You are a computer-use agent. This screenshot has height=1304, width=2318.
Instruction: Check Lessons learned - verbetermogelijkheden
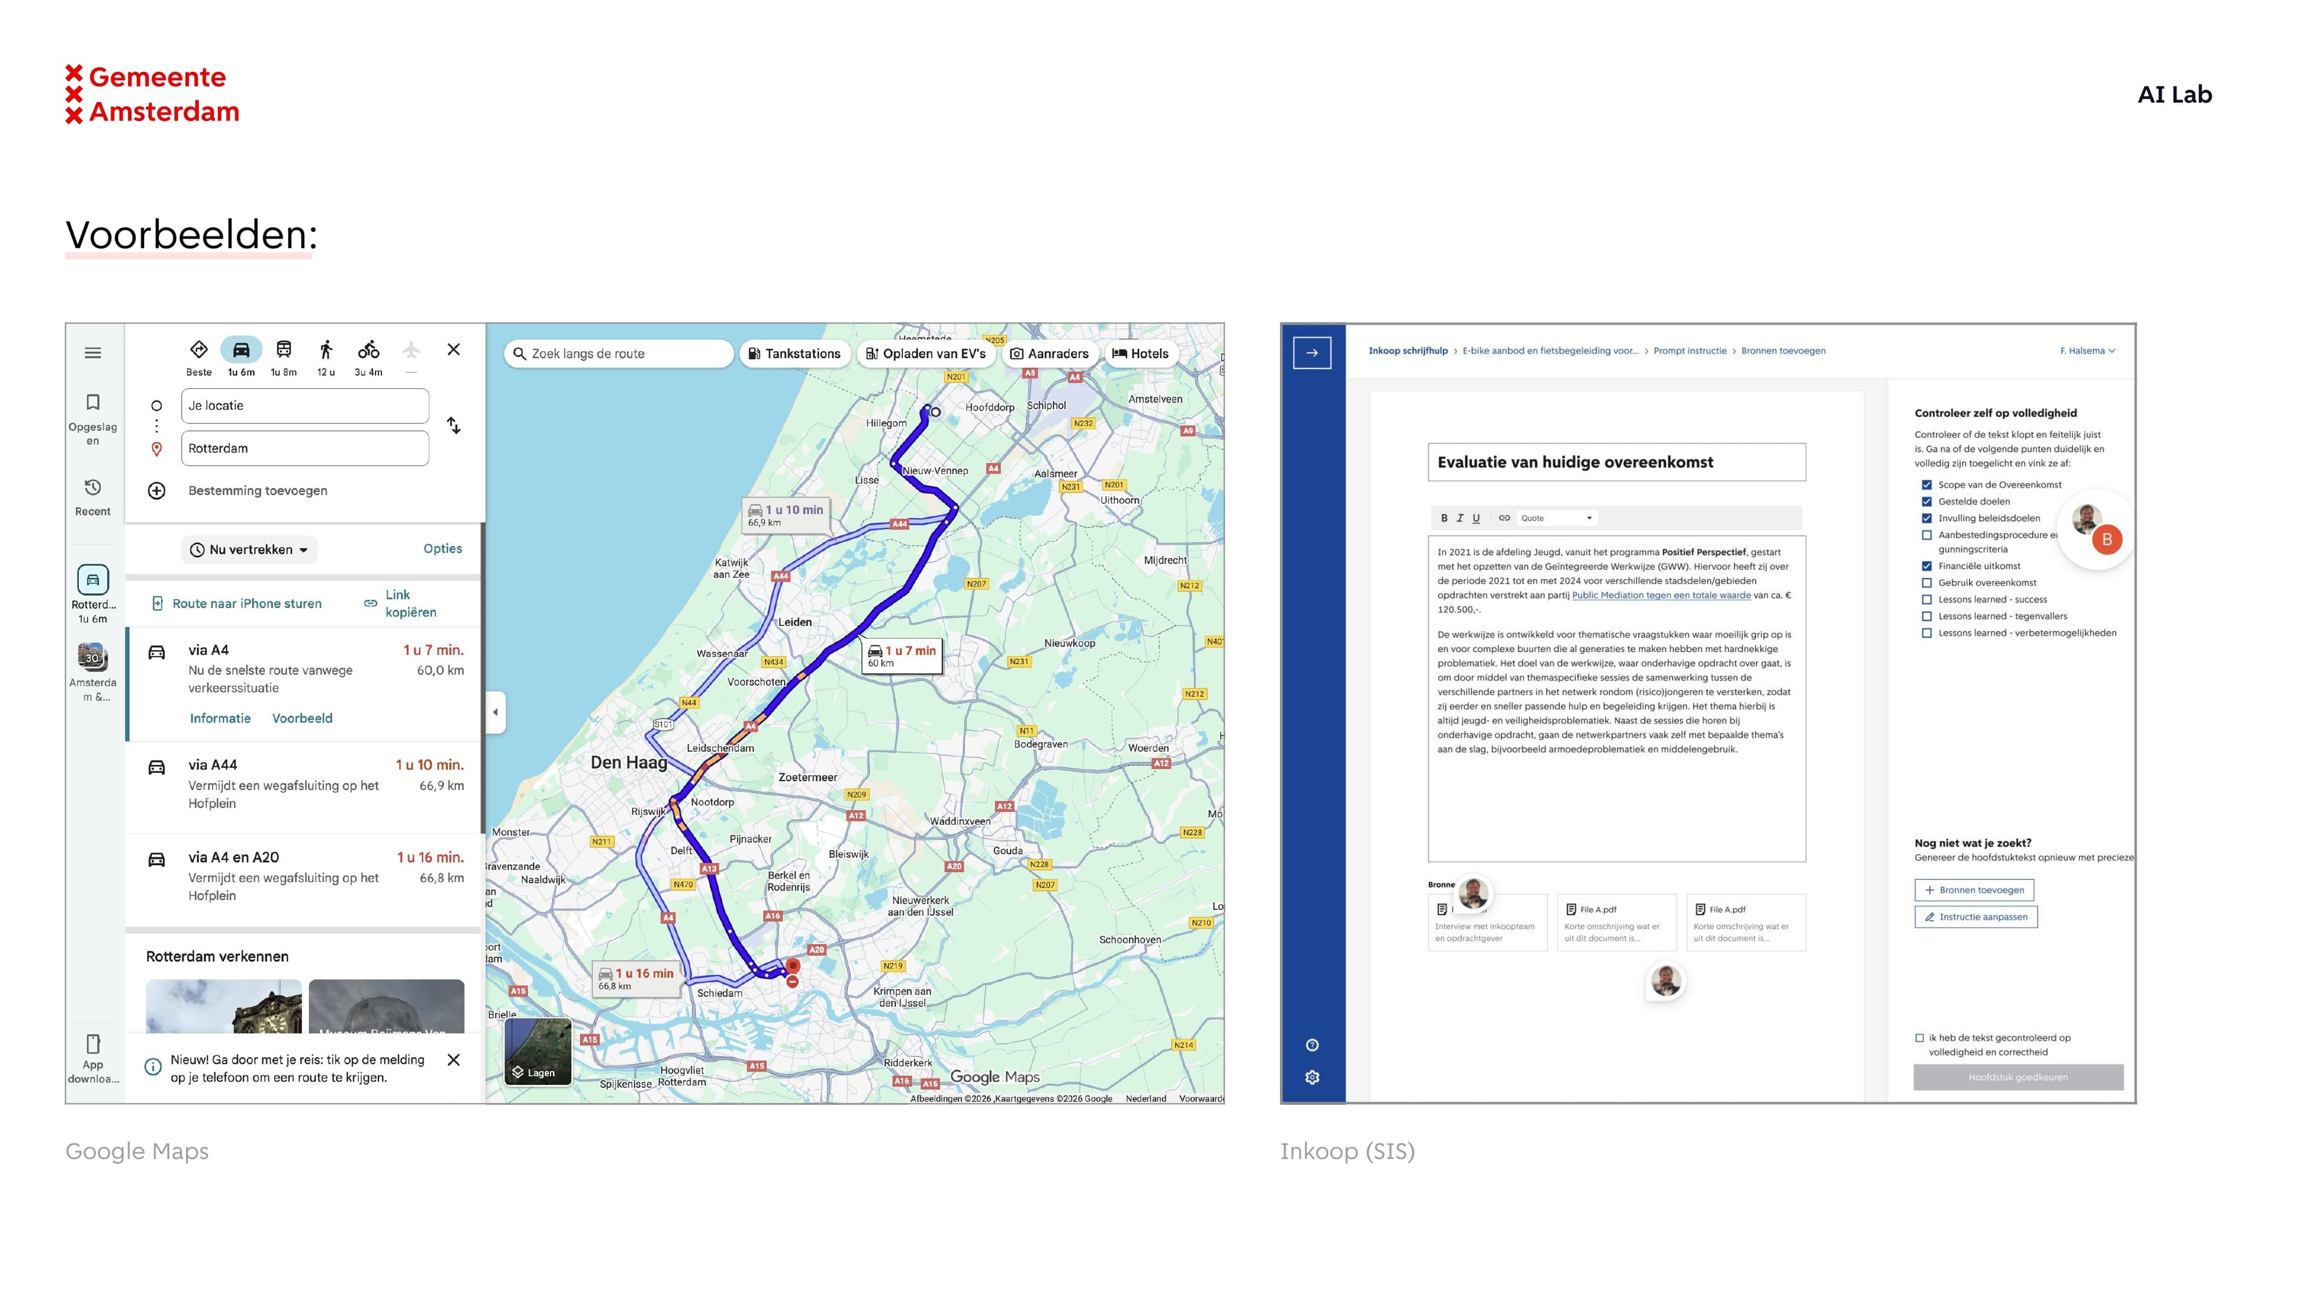click(x=1927, y=633)
